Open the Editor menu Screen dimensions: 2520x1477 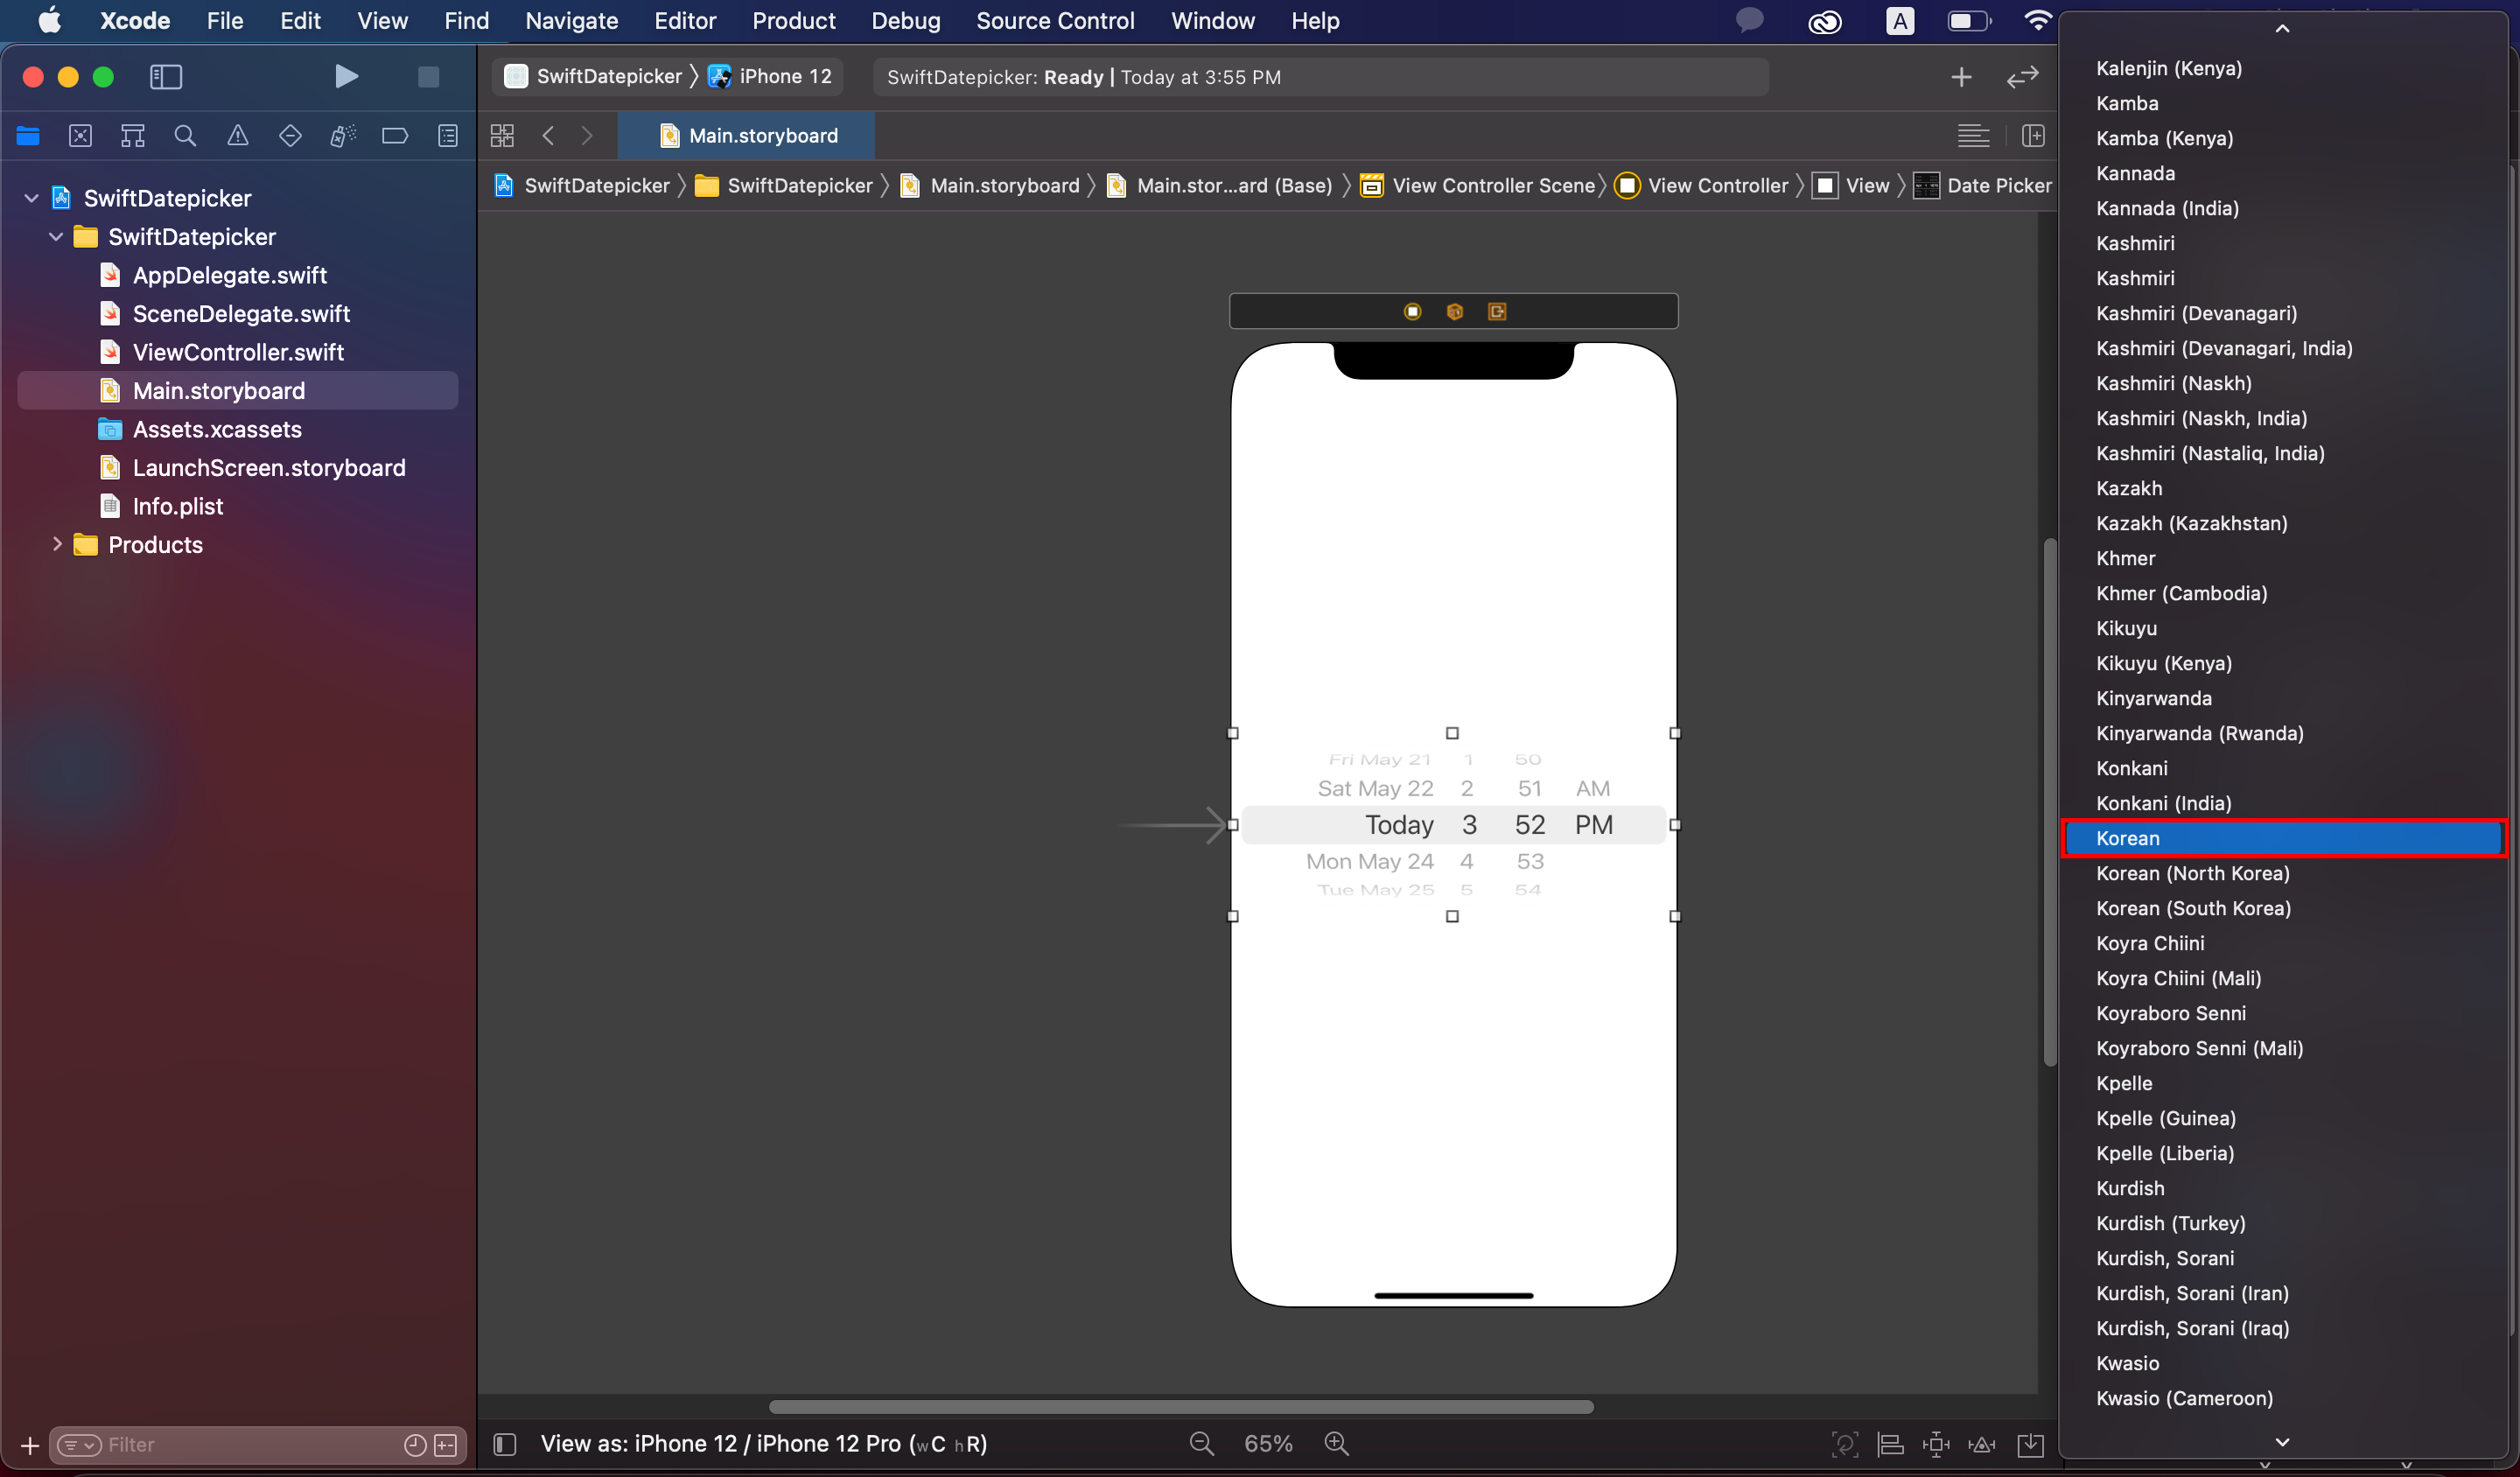(684, 21)
